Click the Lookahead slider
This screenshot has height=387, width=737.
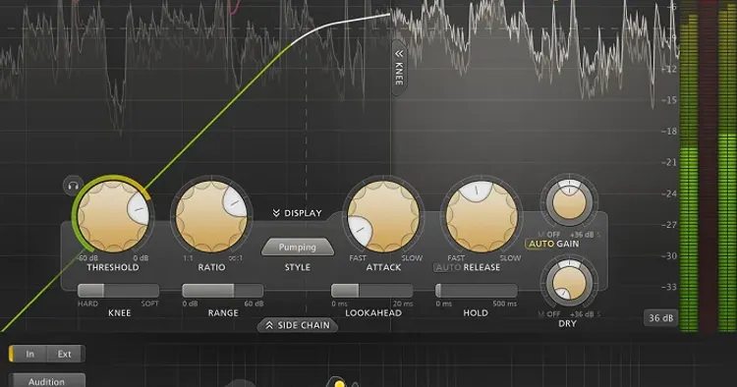tap(371, 291)
